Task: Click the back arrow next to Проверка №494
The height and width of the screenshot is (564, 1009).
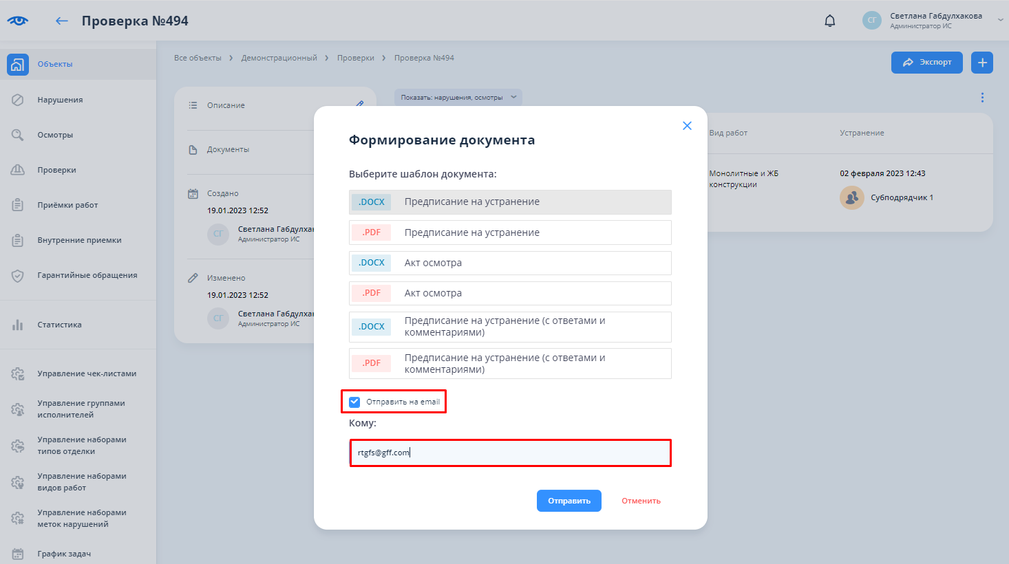Action: (x=62, y=21)
